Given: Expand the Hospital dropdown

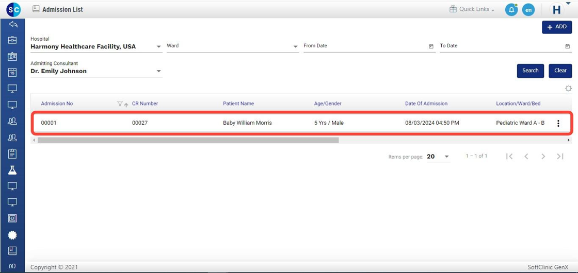Looking at the screenshot, I should pos(159,47).
